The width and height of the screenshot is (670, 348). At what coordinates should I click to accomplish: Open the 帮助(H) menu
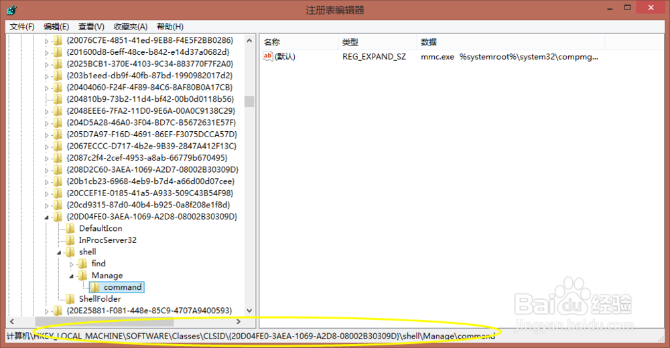[170, 27]
